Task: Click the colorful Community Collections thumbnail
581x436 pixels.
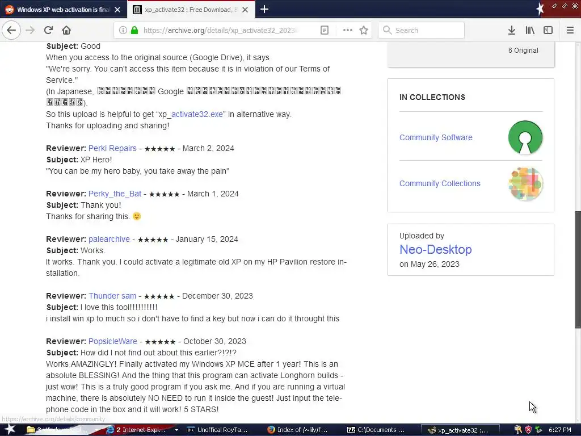Action: pos(525,184)
